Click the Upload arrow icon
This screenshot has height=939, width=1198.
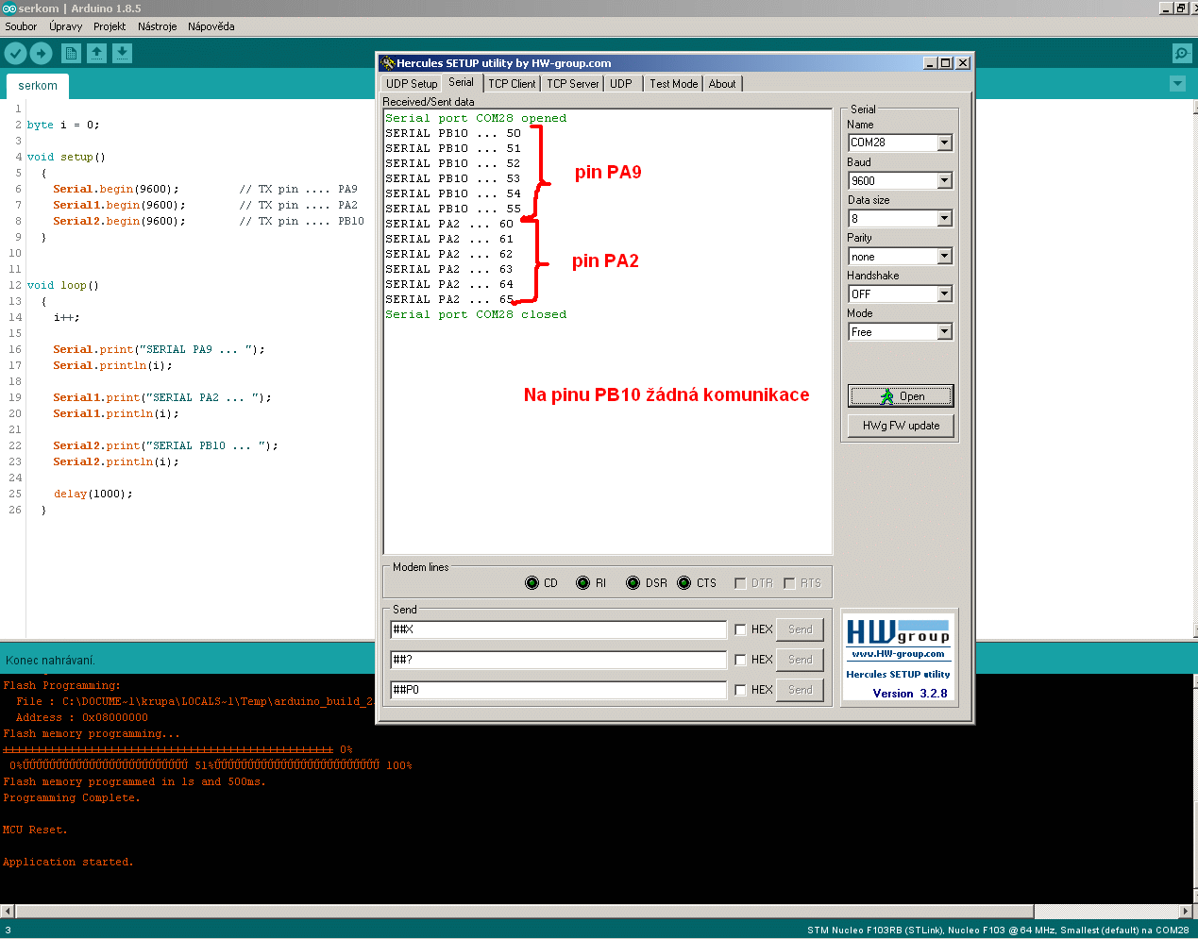41,54
